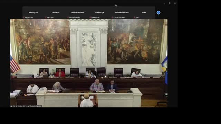Select Ray Ingram's participant tile
The height and width of the screenshot is (124, 221).
point(33,12)
